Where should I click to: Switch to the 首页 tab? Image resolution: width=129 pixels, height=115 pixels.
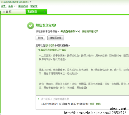point(13,11)
